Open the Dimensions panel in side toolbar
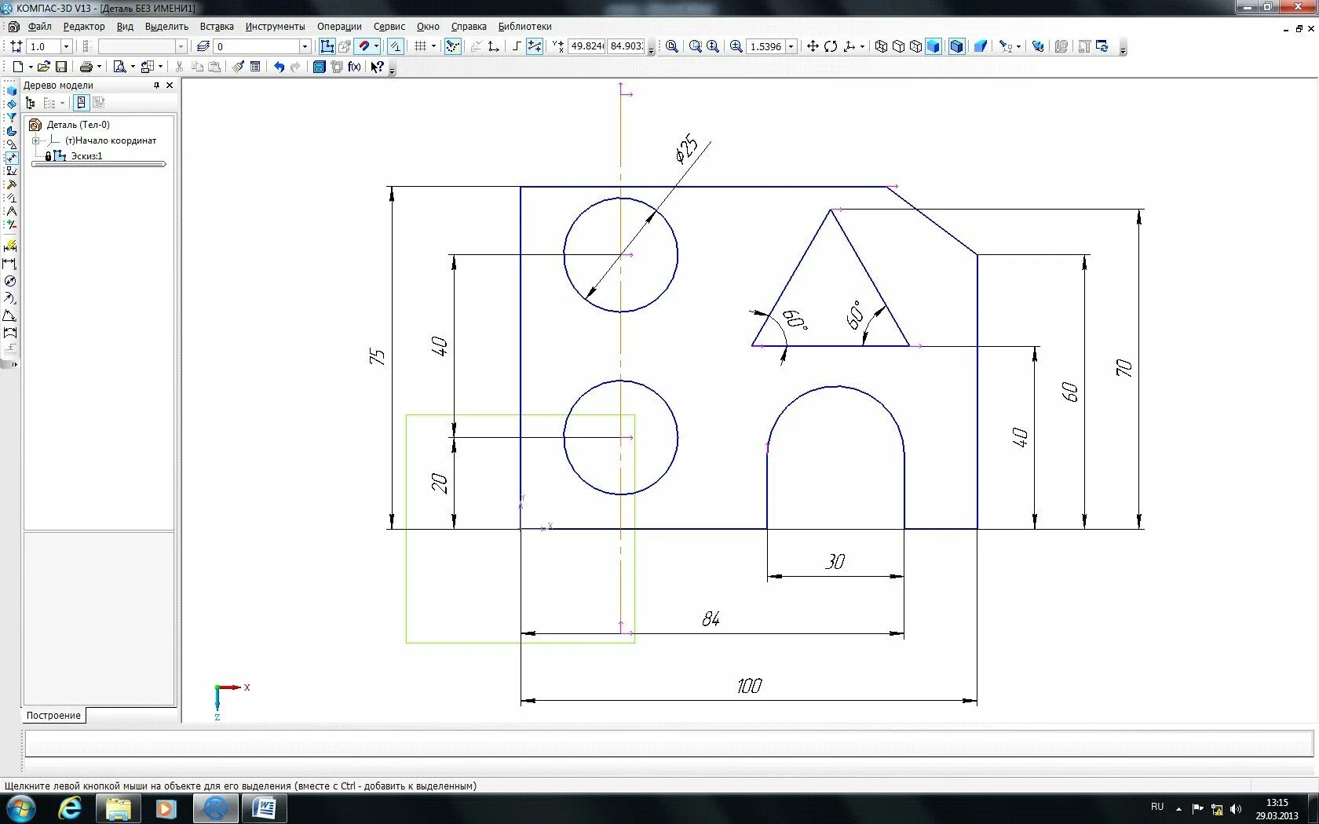Screen dimensions: 1319x824 pyautogui.click(x=11, y=159)
